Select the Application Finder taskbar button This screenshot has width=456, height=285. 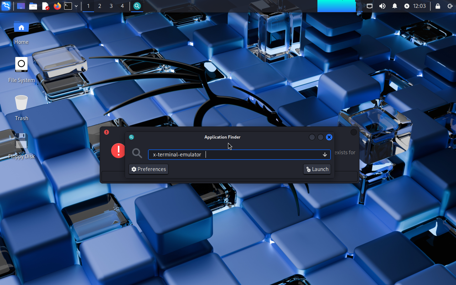pyautogui.click(x=137, y=6)
